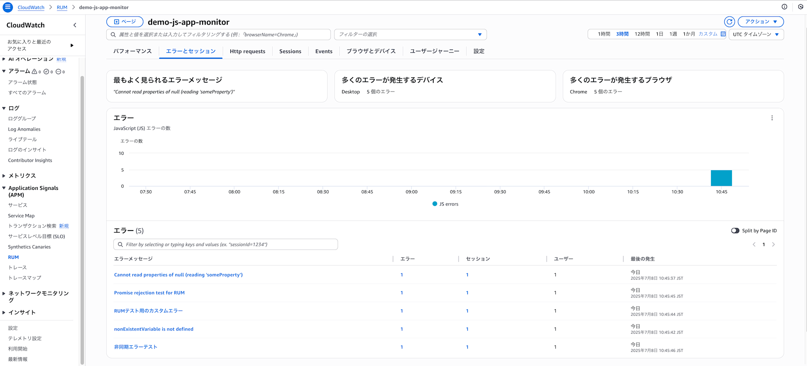Switch to ブラウザとデバイス tab

coord(371,51)
